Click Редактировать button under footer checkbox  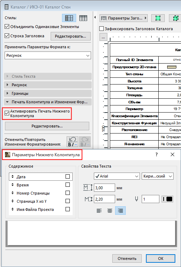pyautogui.click(x=47, y=126)
